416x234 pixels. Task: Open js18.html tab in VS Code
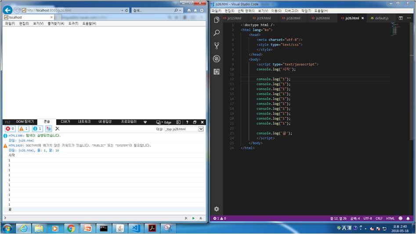pyautogui.click(x=293, y=18)
